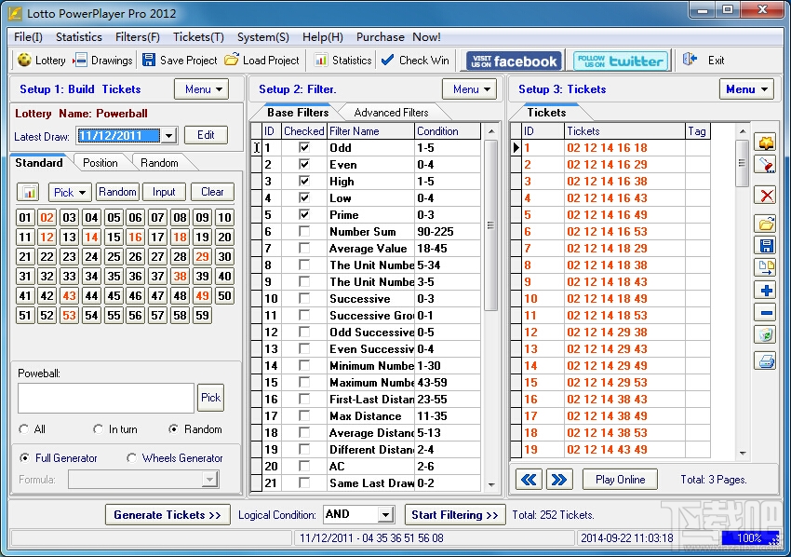Click the open folder tickets icon

[x=766, y=224]
